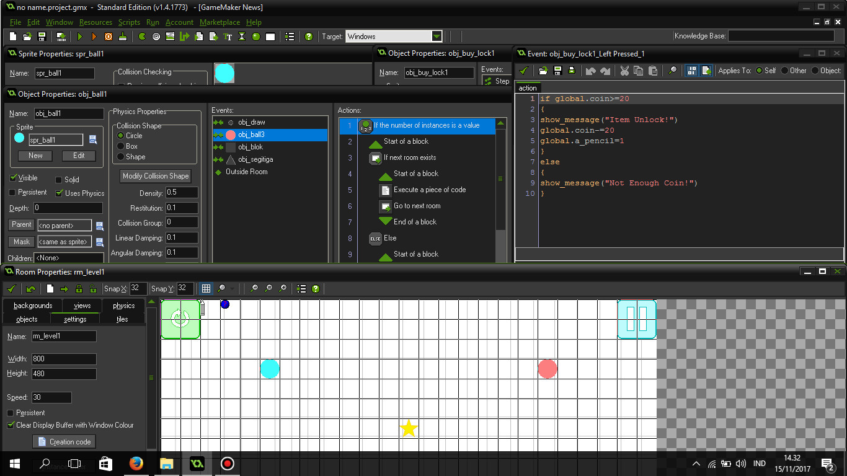This screenshot has width=847, height=476.
Task: Open the Creation code button
Action: (x=64, y=442)
